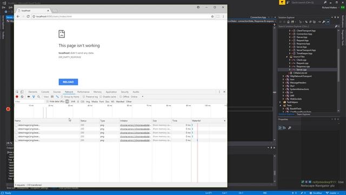Click the RELOAD button on error page
This screenshot has width=346, height=195.
coord(68,82)
